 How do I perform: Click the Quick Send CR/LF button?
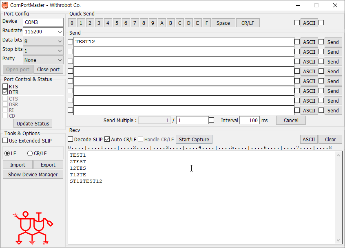pos(248,23)
